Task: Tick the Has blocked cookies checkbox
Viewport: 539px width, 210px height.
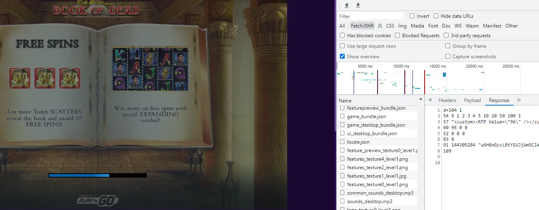Action: (x=342, y=36)
